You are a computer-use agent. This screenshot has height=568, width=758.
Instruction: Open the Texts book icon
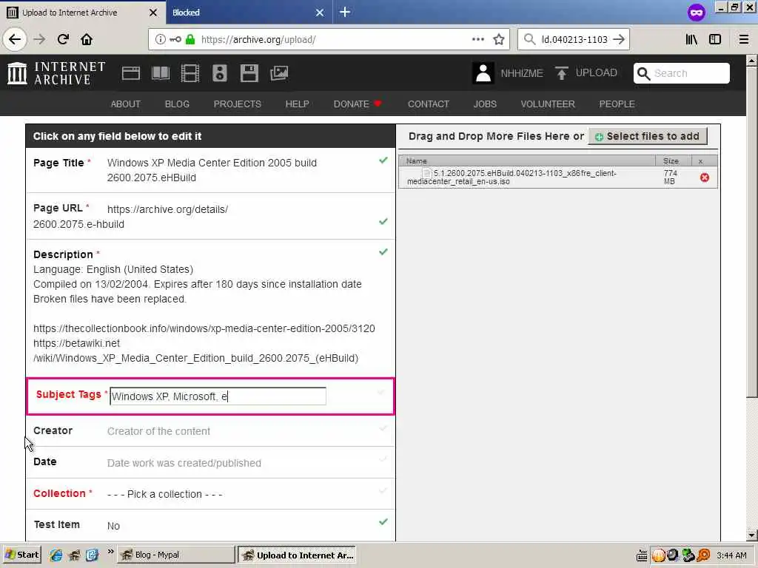(161, 73)
